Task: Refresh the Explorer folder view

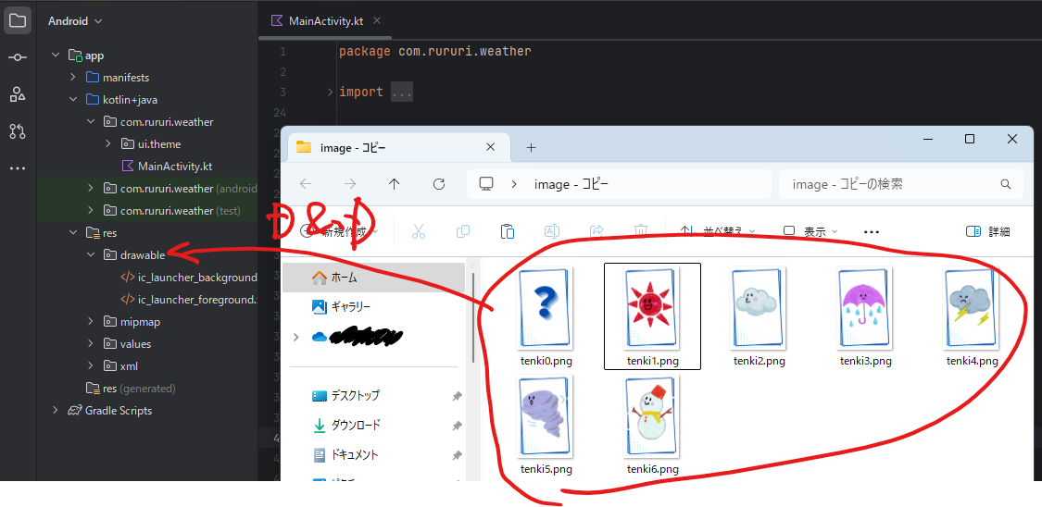Action: click(x=439, y=184)
